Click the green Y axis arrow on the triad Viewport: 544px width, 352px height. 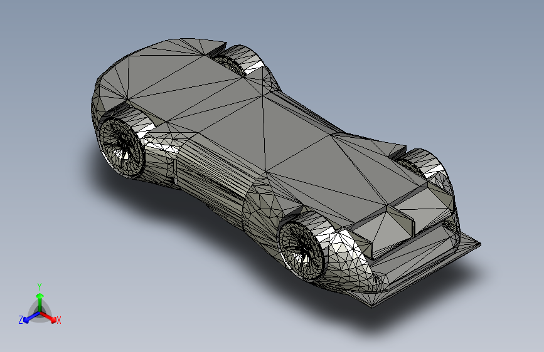point(40,302)
